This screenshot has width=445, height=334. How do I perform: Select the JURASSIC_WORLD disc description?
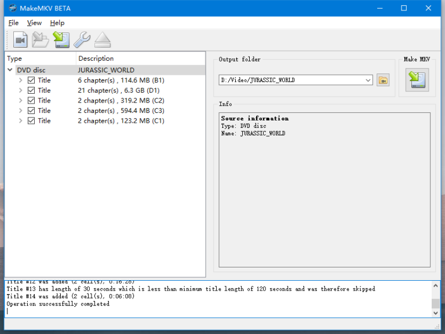[x=106, y=70]
